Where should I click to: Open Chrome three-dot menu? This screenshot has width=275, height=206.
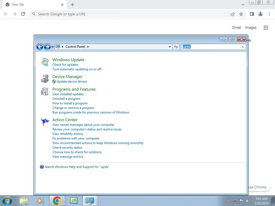coord(269,14)
